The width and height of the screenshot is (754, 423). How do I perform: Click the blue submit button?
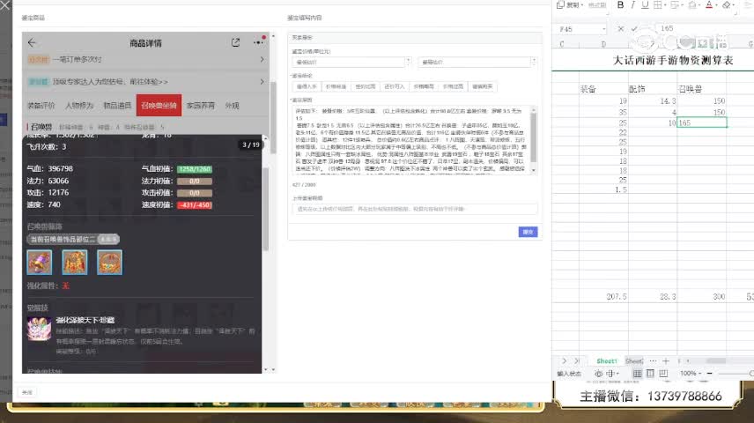(x=528, y=232)
